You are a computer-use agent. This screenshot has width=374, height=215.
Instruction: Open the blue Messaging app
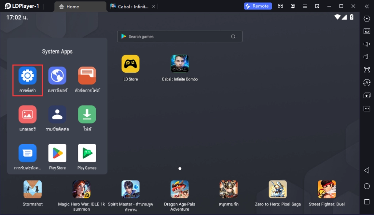click(27, 153)
